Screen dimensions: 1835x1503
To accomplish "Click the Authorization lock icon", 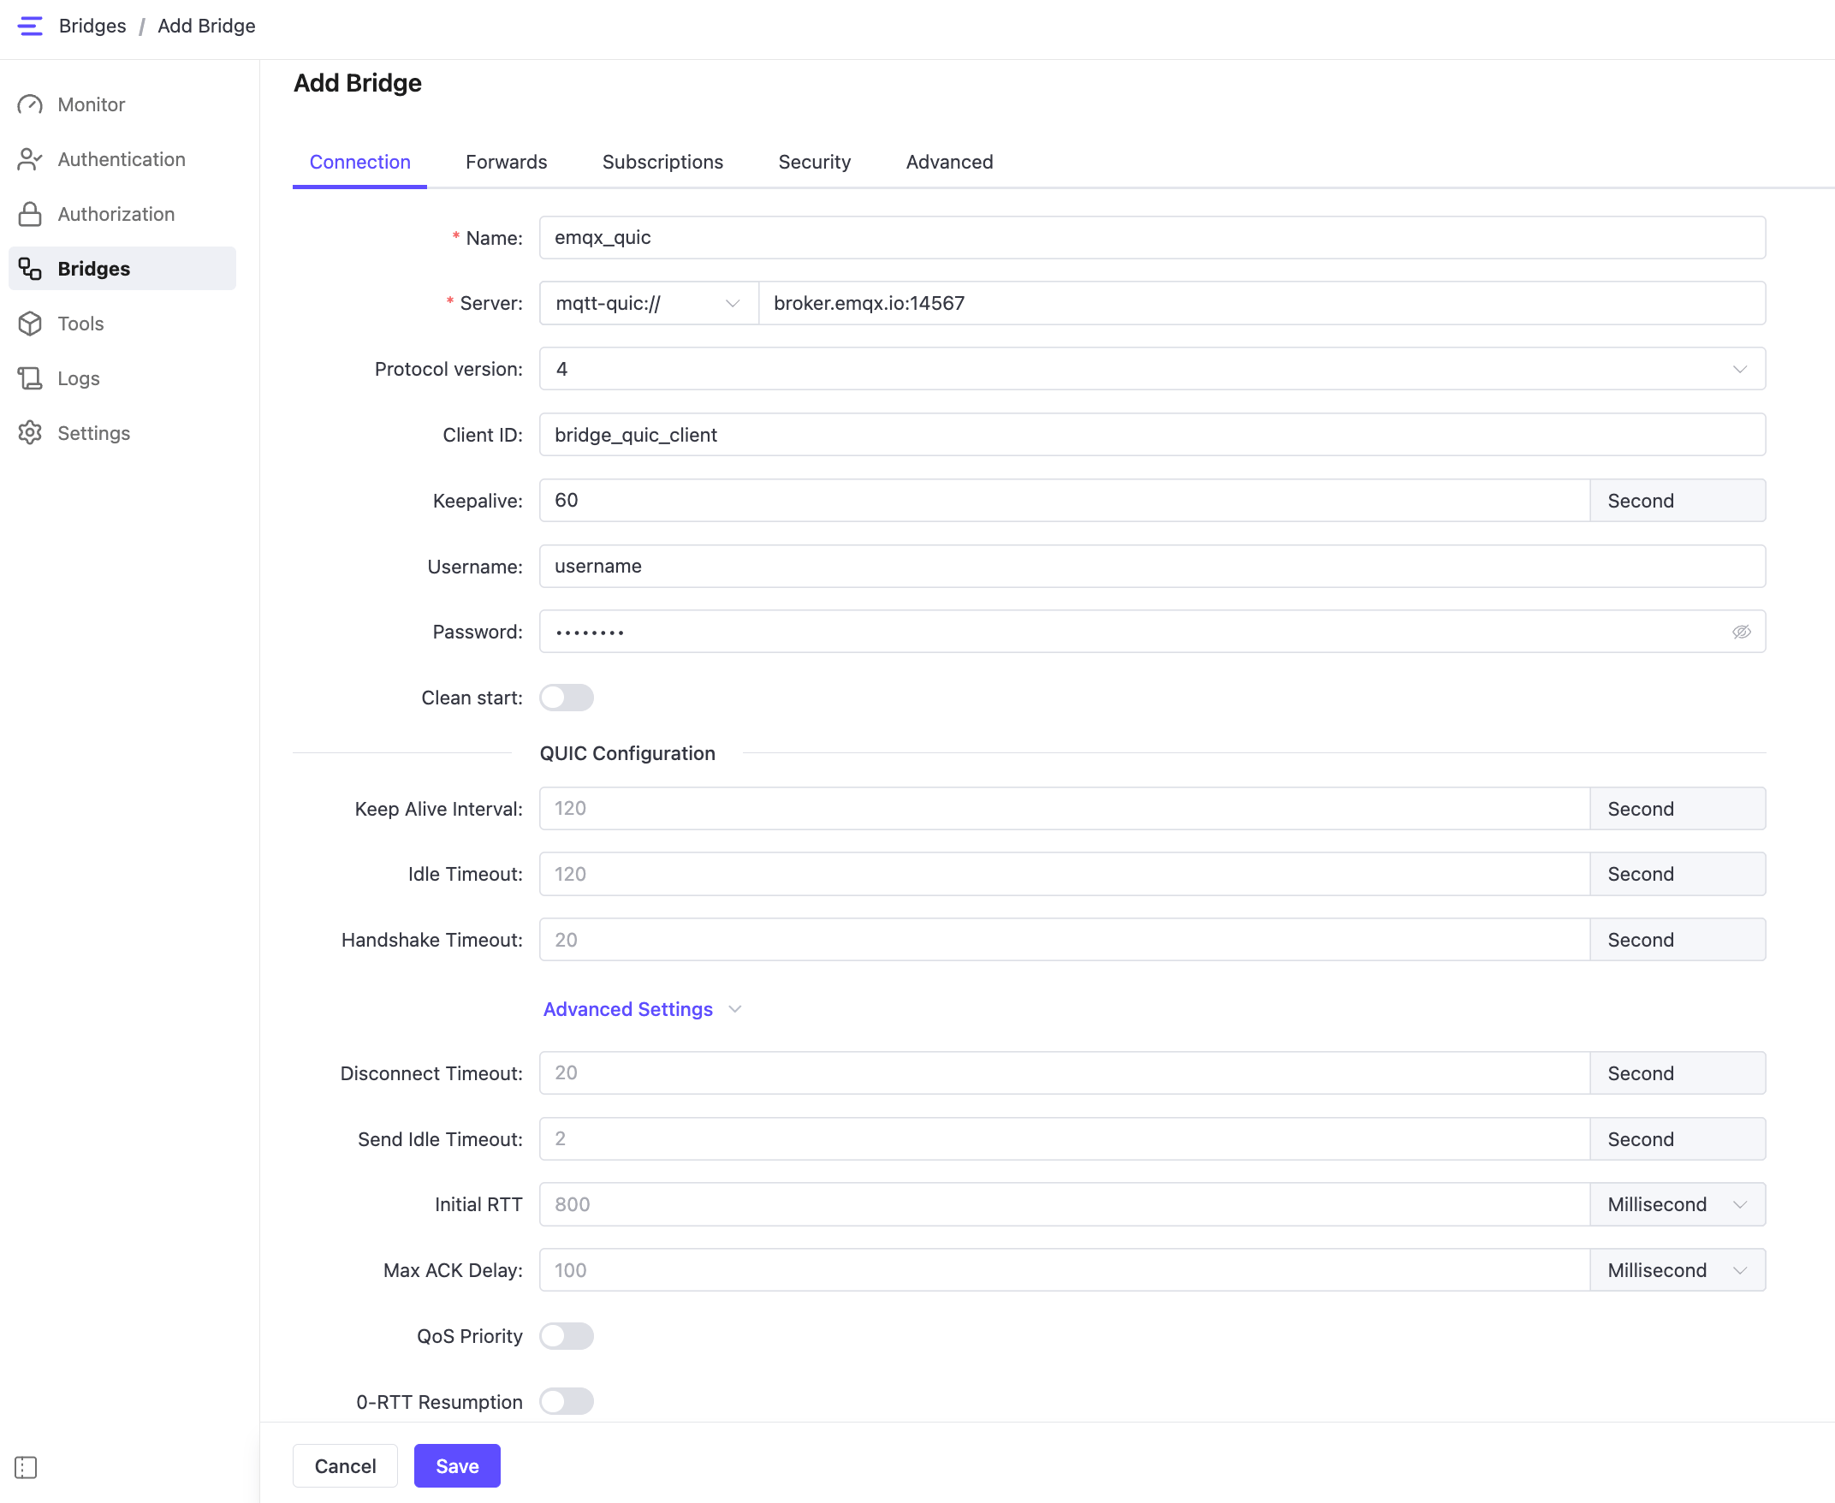I will [30, 214].
